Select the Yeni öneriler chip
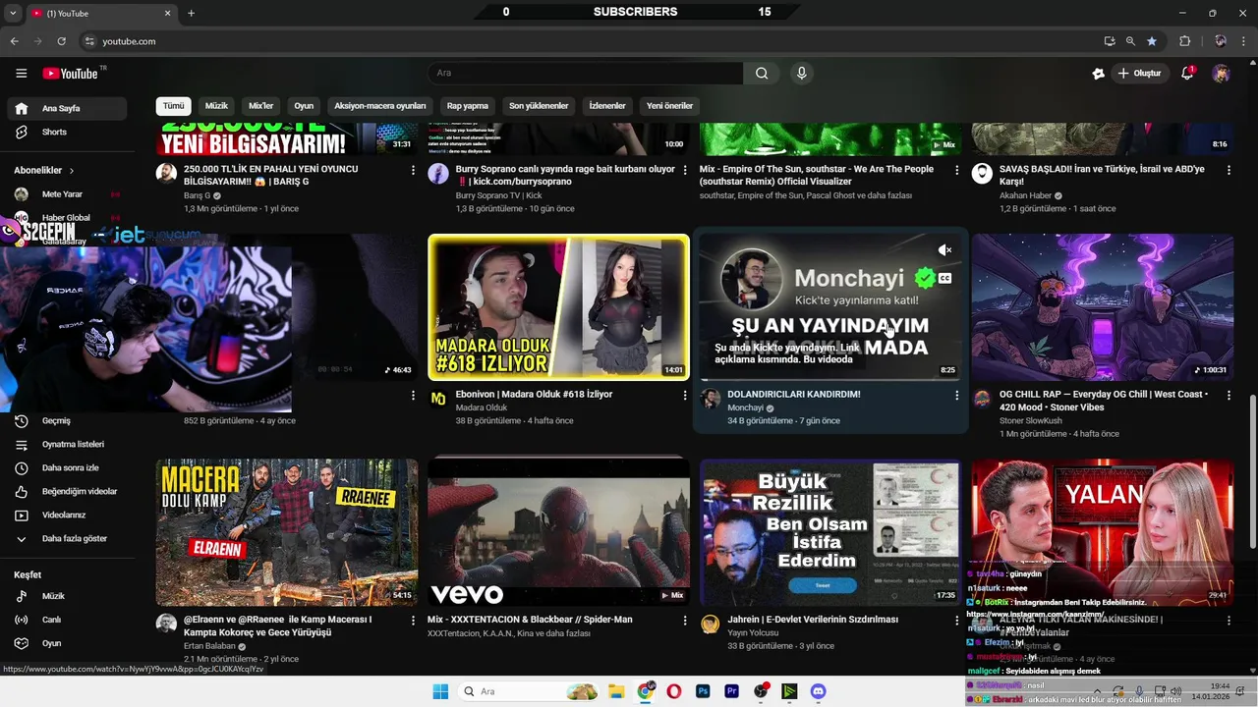This screenshot has width=1258, height=707. (x=669, y=106)
